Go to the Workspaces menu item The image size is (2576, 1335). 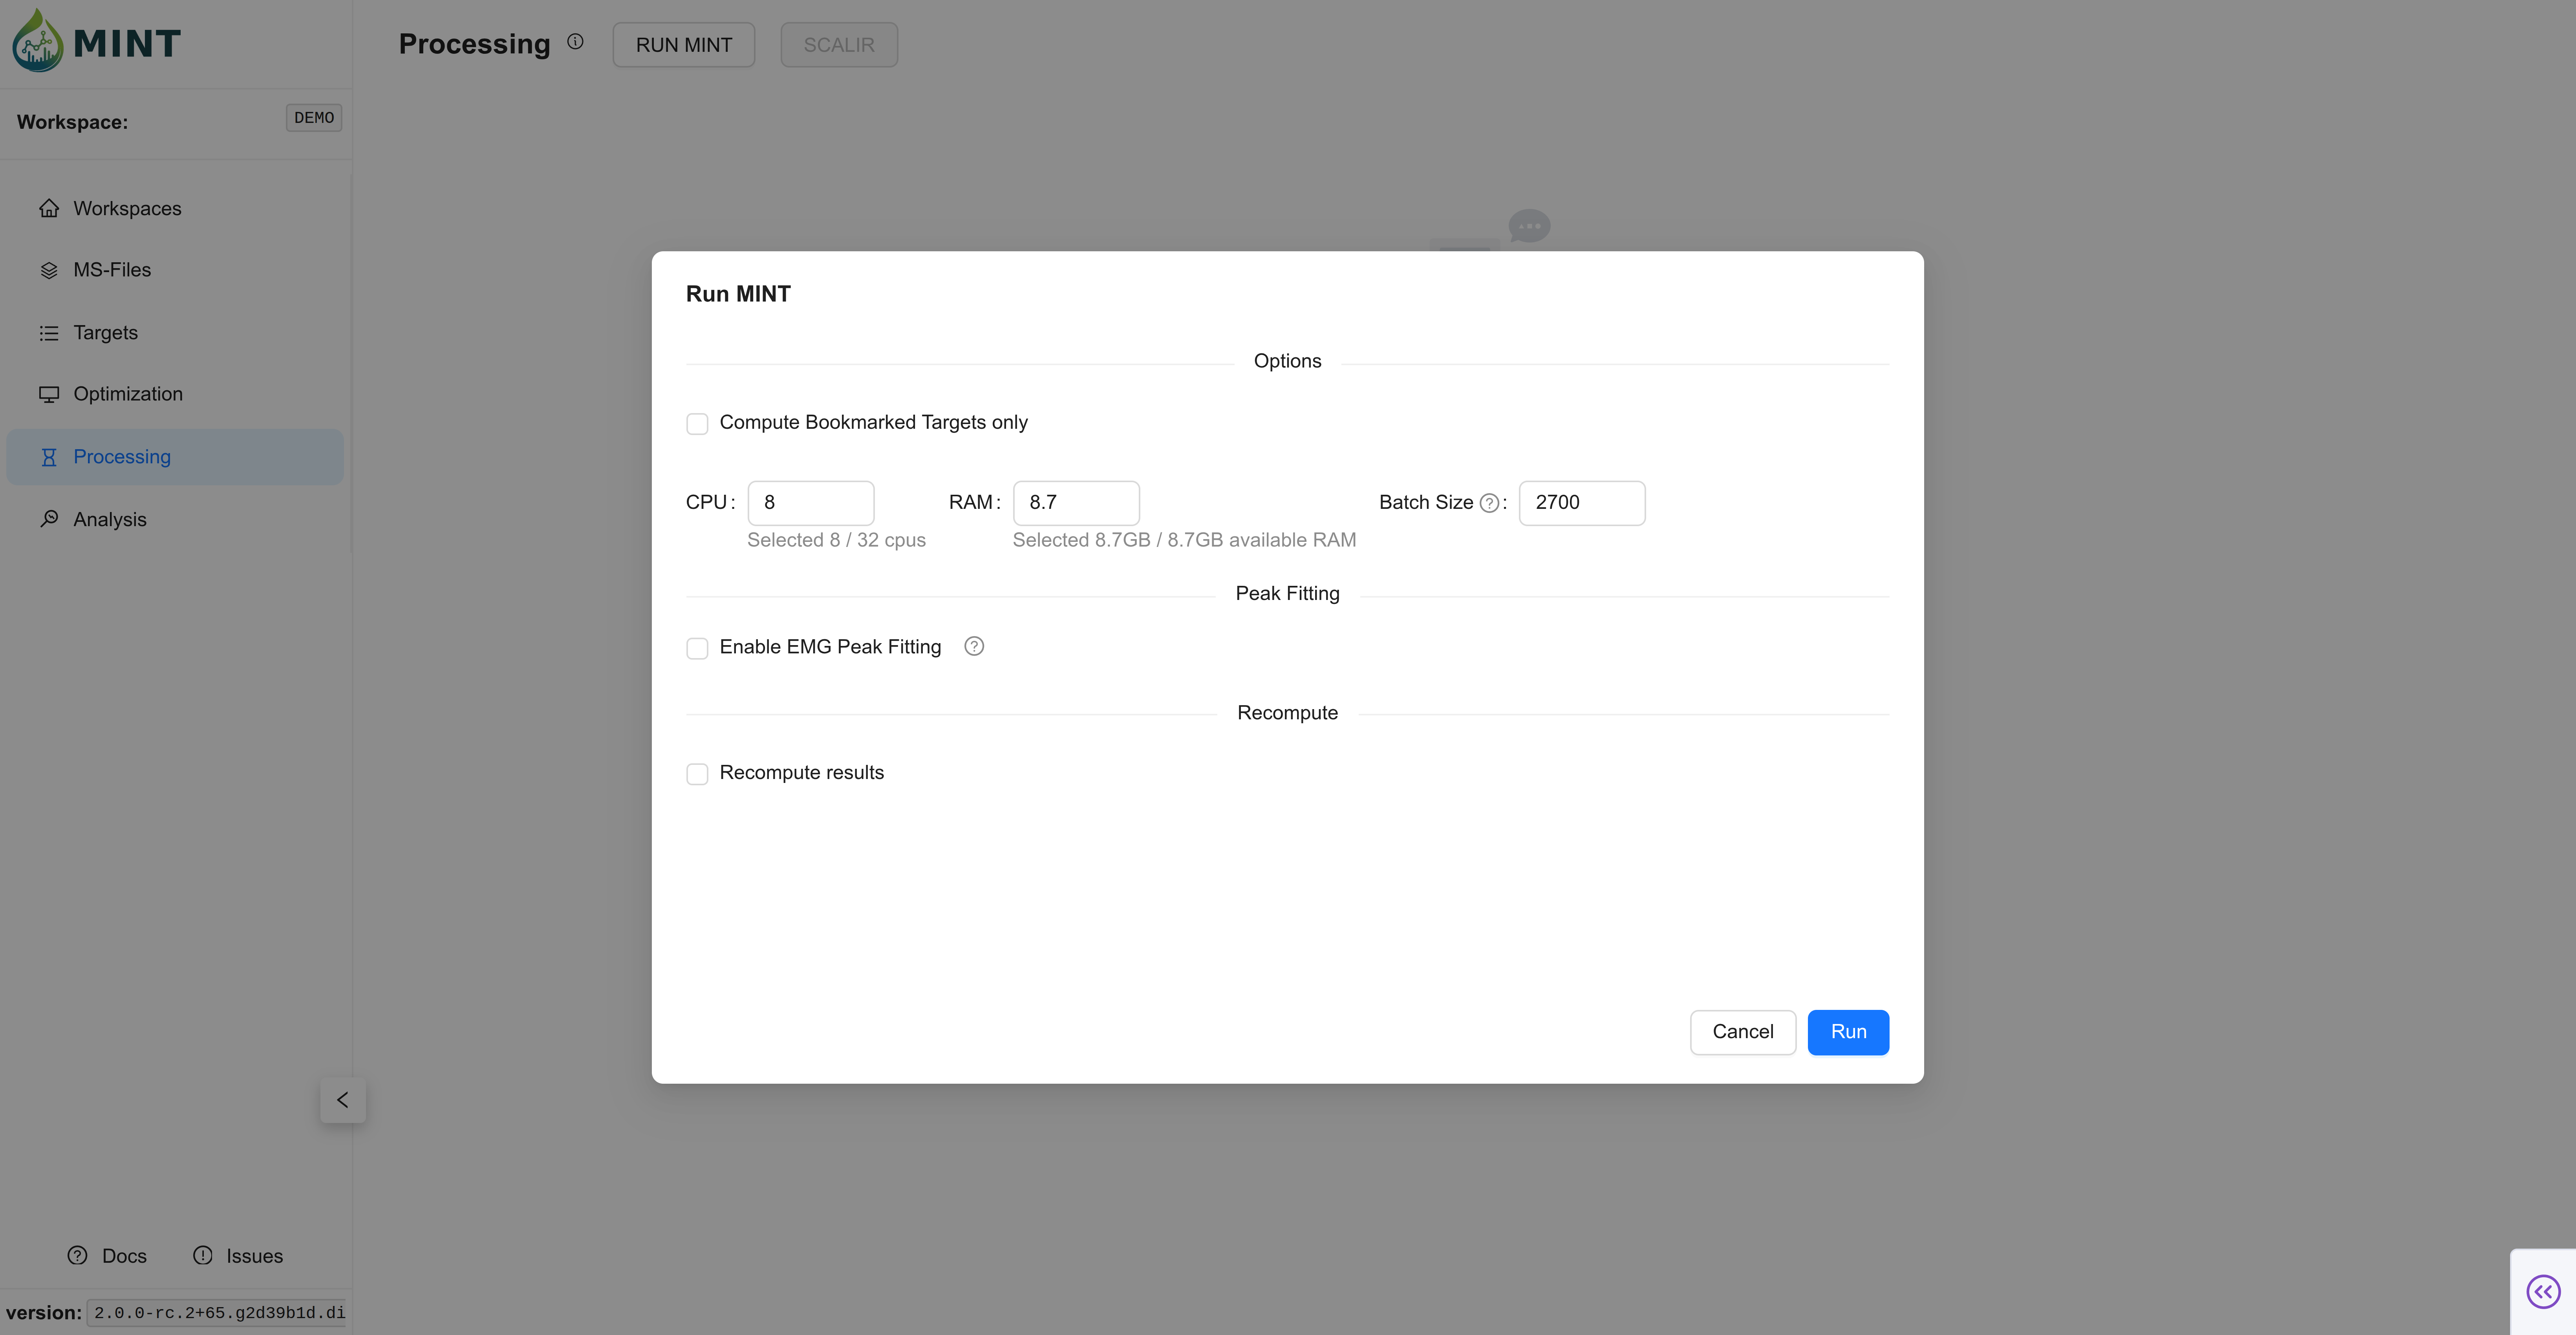127,209
